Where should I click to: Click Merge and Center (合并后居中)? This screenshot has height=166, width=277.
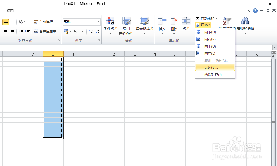coord(45,31)
